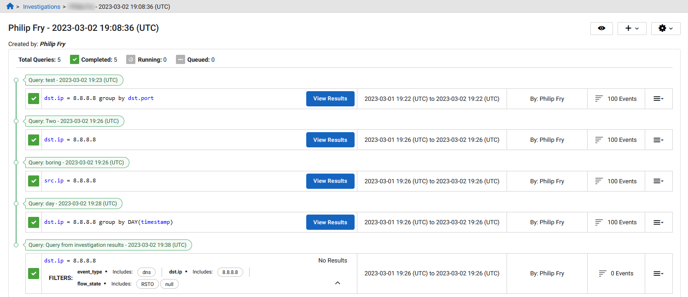The image size is (688, 297).
Task: Collapse filters with the chevron arrow
Action: tap(338, 283)
